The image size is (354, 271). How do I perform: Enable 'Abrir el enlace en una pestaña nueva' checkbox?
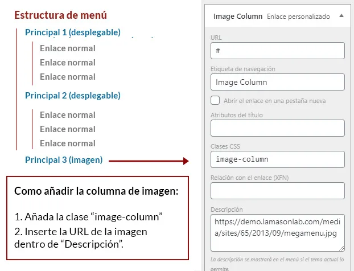215,101
